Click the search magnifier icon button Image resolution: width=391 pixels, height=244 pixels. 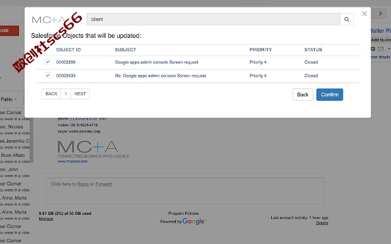[346, 20]
